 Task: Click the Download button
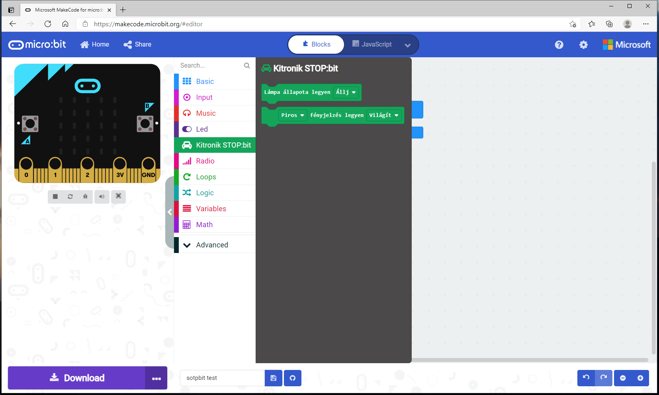pyautogui.click(x=77, y=377)
